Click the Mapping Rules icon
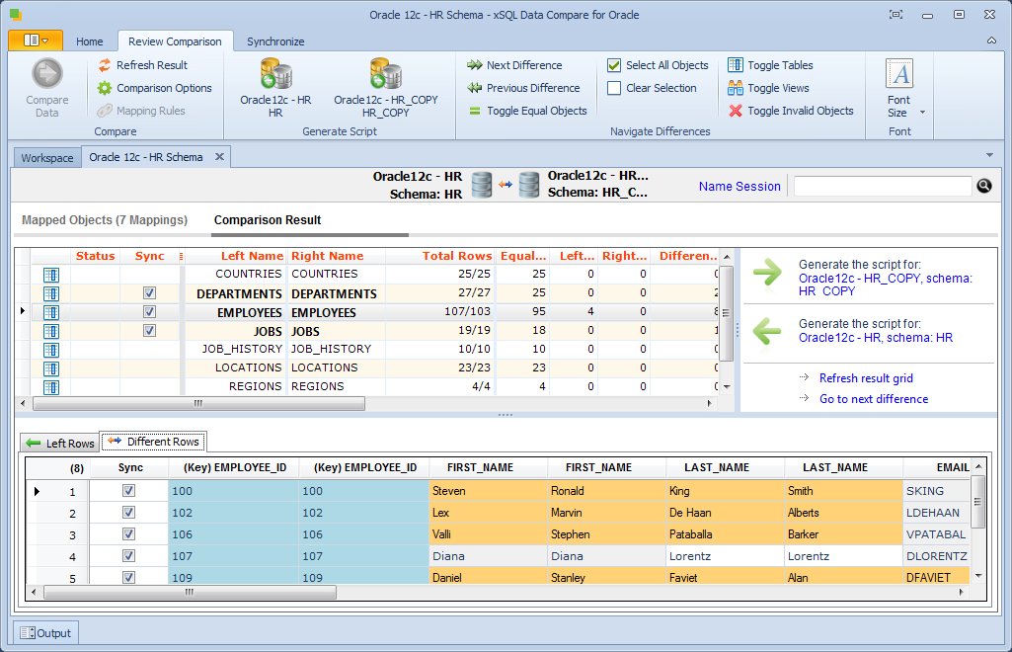This screenshot has width=1012, height=652. 105,111
